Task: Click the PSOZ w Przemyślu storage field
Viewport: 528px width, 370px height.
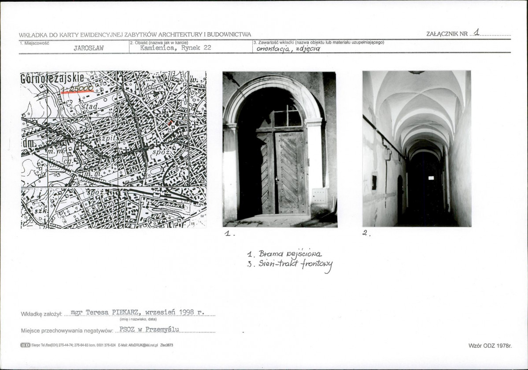Action: (x=149, y=330)
